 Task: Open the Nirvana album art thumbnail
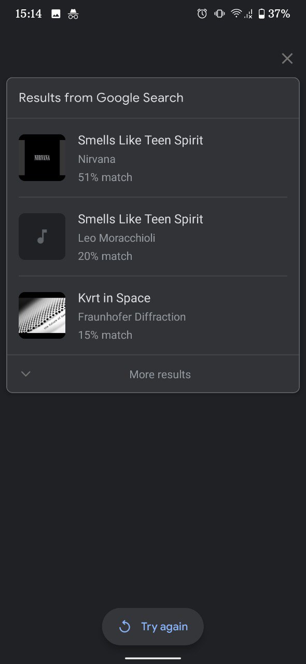pos(42,158)
